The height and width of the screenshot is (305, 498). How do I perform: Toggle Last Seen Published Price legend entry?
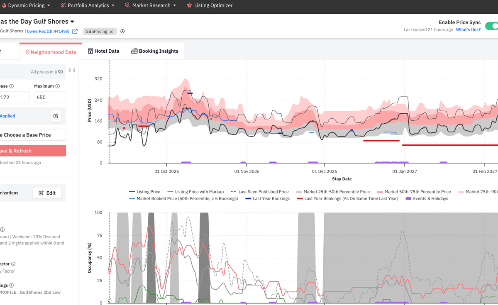(x=260, y=192)
